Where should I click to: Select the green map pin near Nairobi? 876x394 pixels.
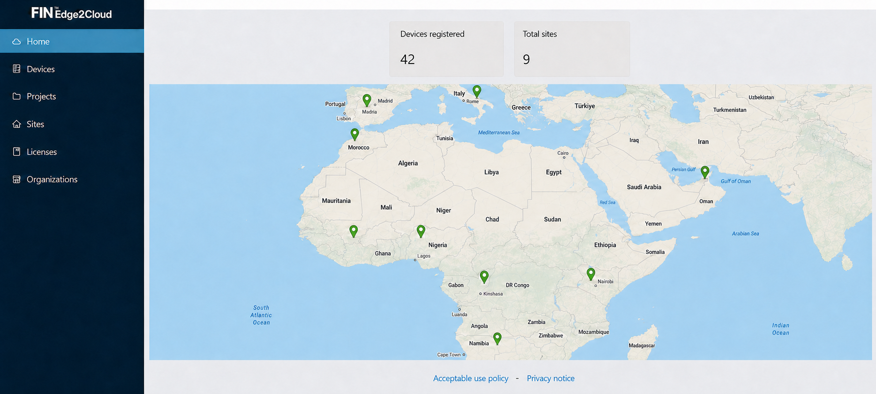point(591,274)
